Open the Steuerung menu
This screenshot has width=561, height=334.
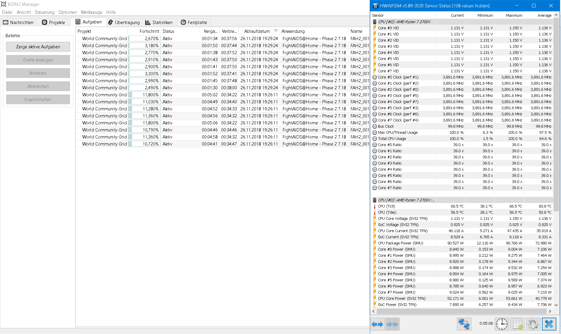tap(45, 12)
